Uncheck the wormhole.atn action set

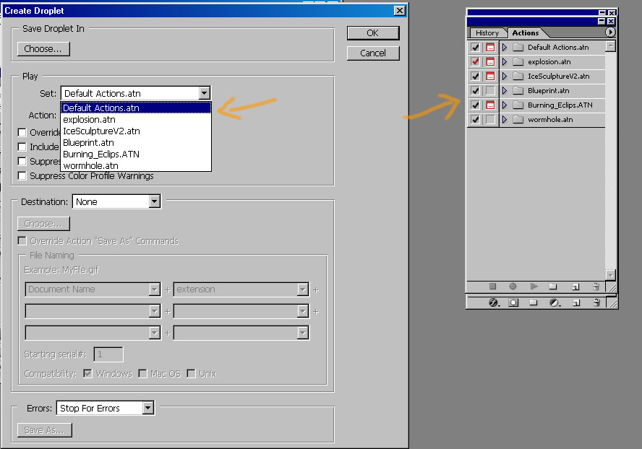click(475, 120)
